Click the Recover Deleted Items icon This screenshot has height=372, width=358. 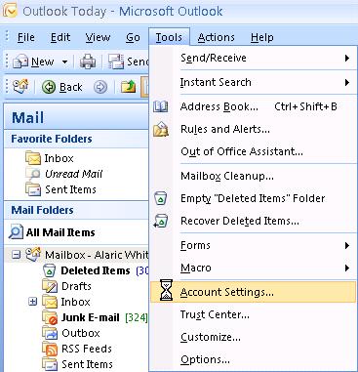pyautogui.click(x=161, y=221)
